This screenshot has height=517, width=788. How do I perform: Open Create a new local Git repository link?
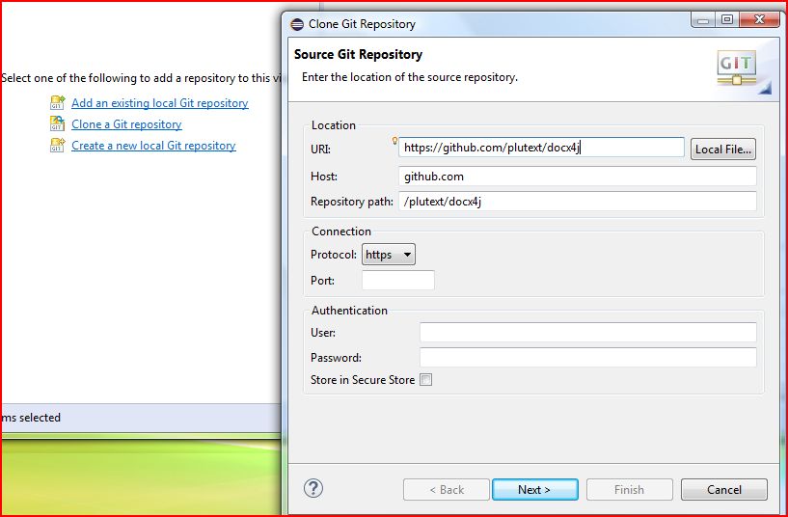click(x=153, y=146)
